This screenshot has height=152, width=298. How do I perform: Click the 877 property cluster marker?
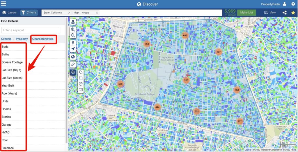240,121
